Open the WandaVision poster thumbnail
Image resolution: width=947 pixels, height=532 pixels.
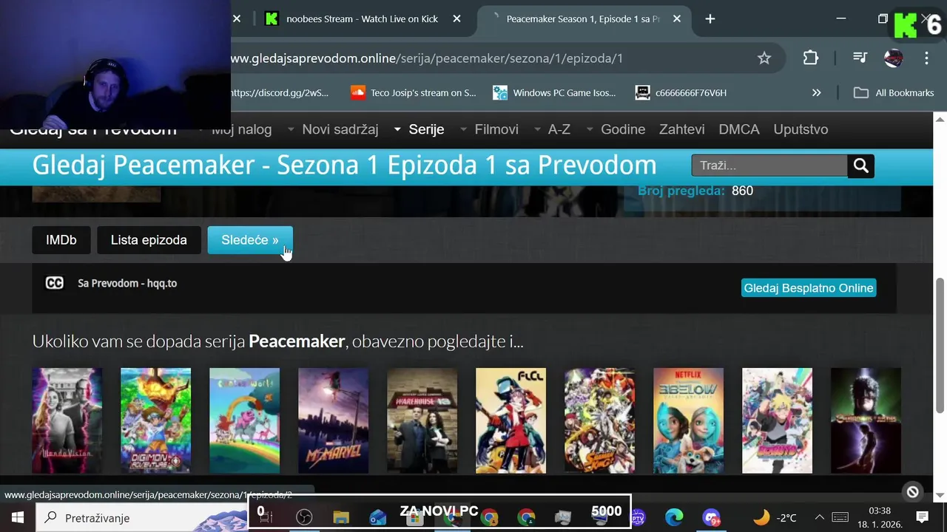[67, 420]
